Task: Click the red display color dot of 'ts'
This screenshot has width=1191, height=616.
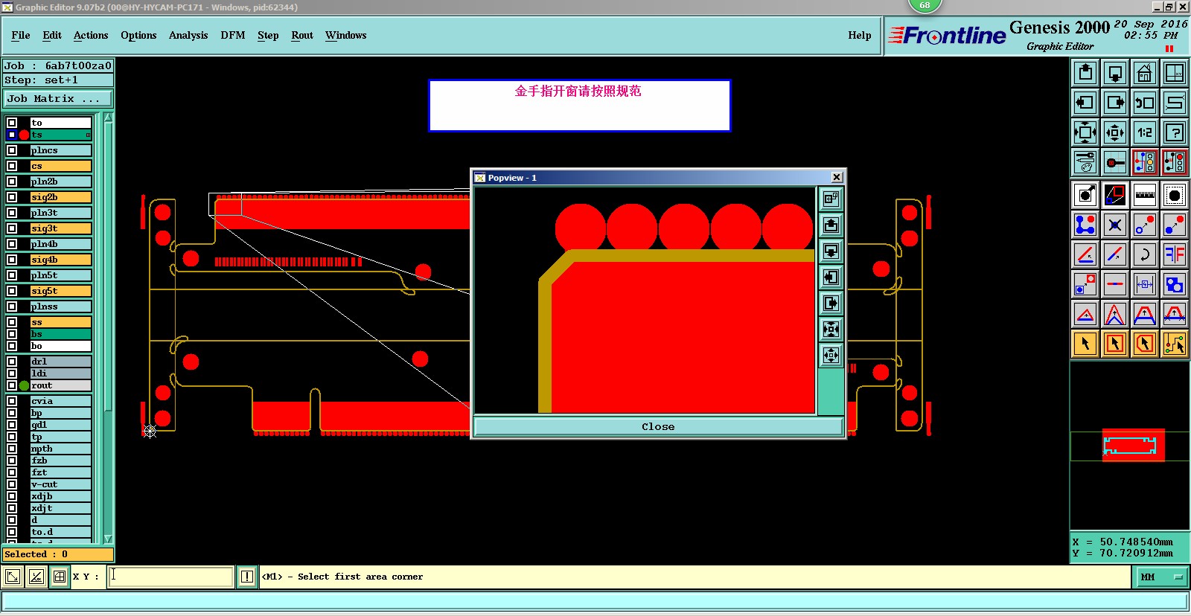Action: click(x=24, y=135)
